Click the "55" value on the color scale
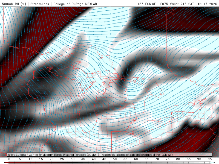 (x=125, y=159)
